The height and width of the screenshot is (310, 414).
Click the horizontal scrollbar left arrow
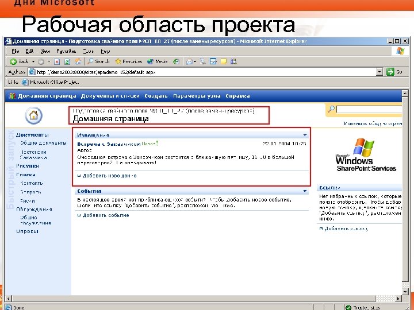coord(9,299)
